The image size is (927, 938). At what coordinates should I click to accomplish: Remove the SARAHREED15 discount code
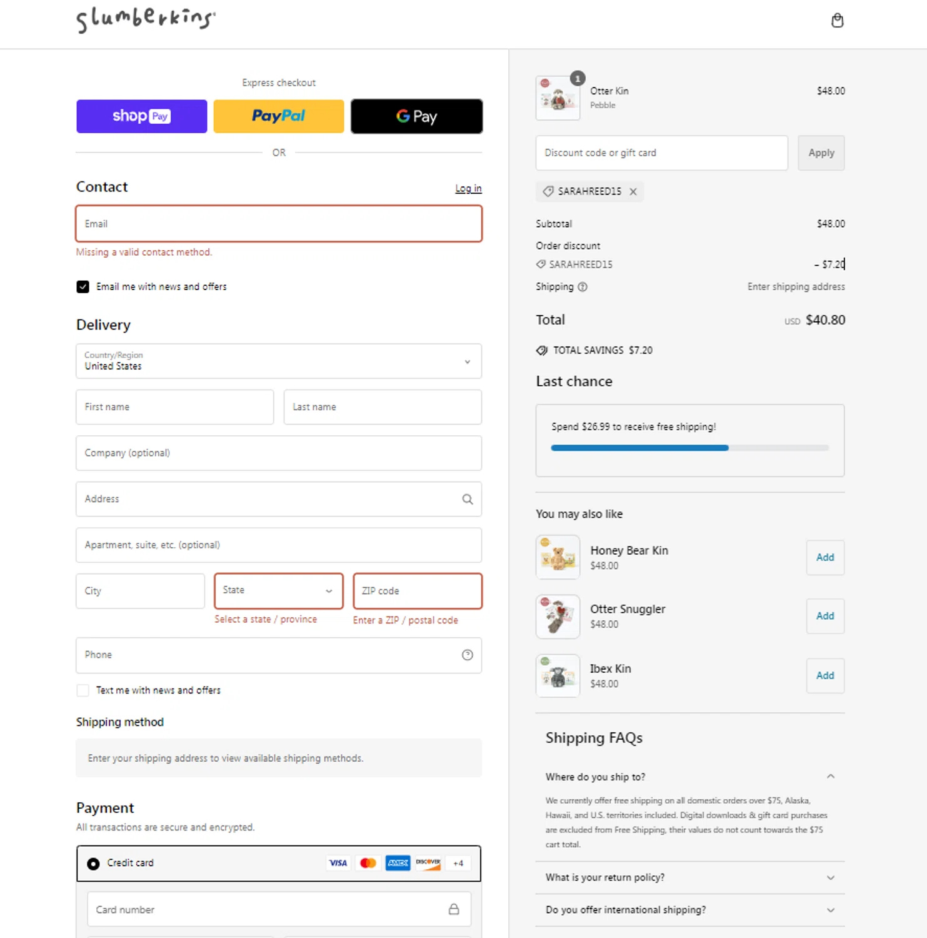[x=633, y=192]
